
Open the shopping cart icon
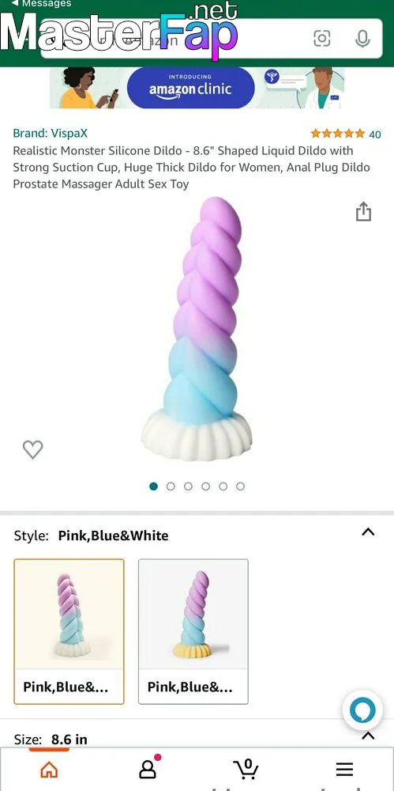coord(246,768)
